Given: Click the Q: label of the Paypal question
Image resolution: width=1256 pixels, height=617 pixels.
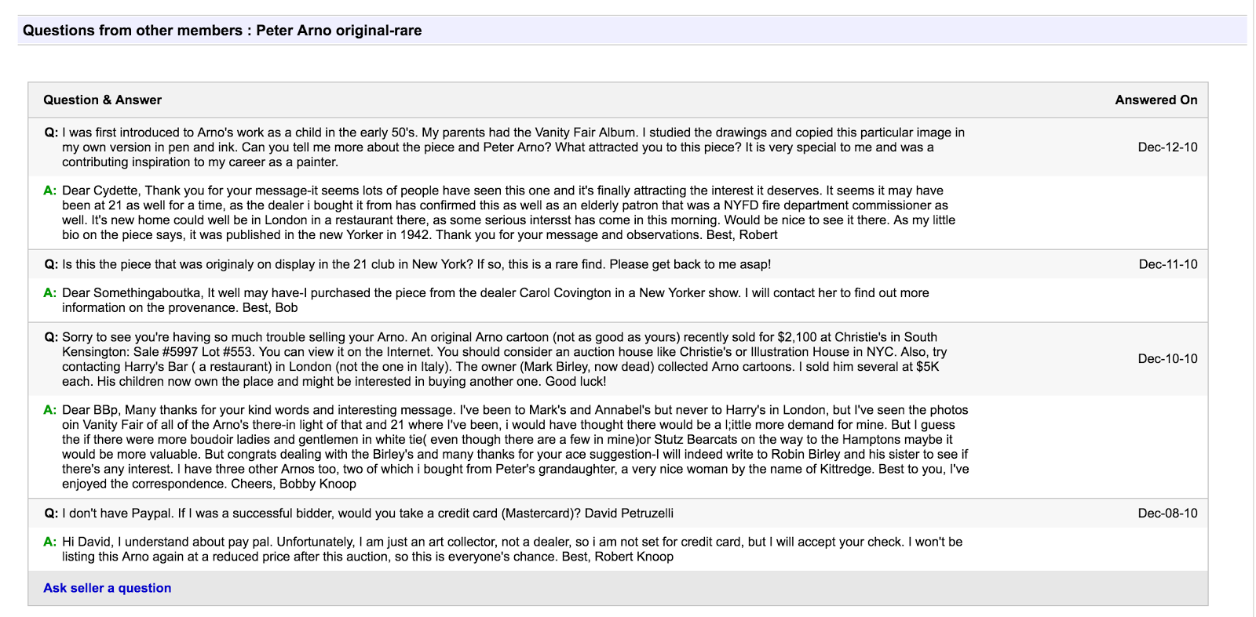Looking at the screenshot, I should [x=51, y=513].
